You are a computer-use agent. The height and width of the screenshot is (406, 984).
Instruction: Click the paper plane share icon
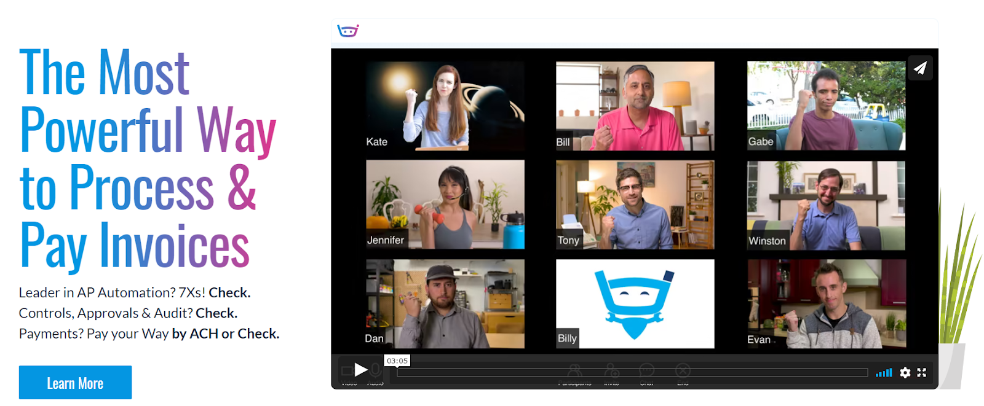coord(920,68)
